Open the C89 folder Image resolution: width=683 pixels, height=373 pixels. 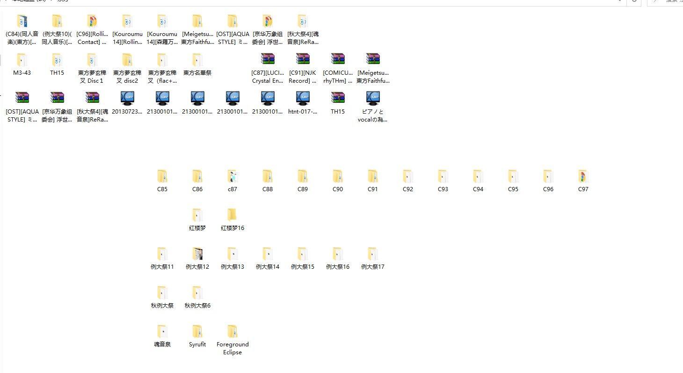303,181
